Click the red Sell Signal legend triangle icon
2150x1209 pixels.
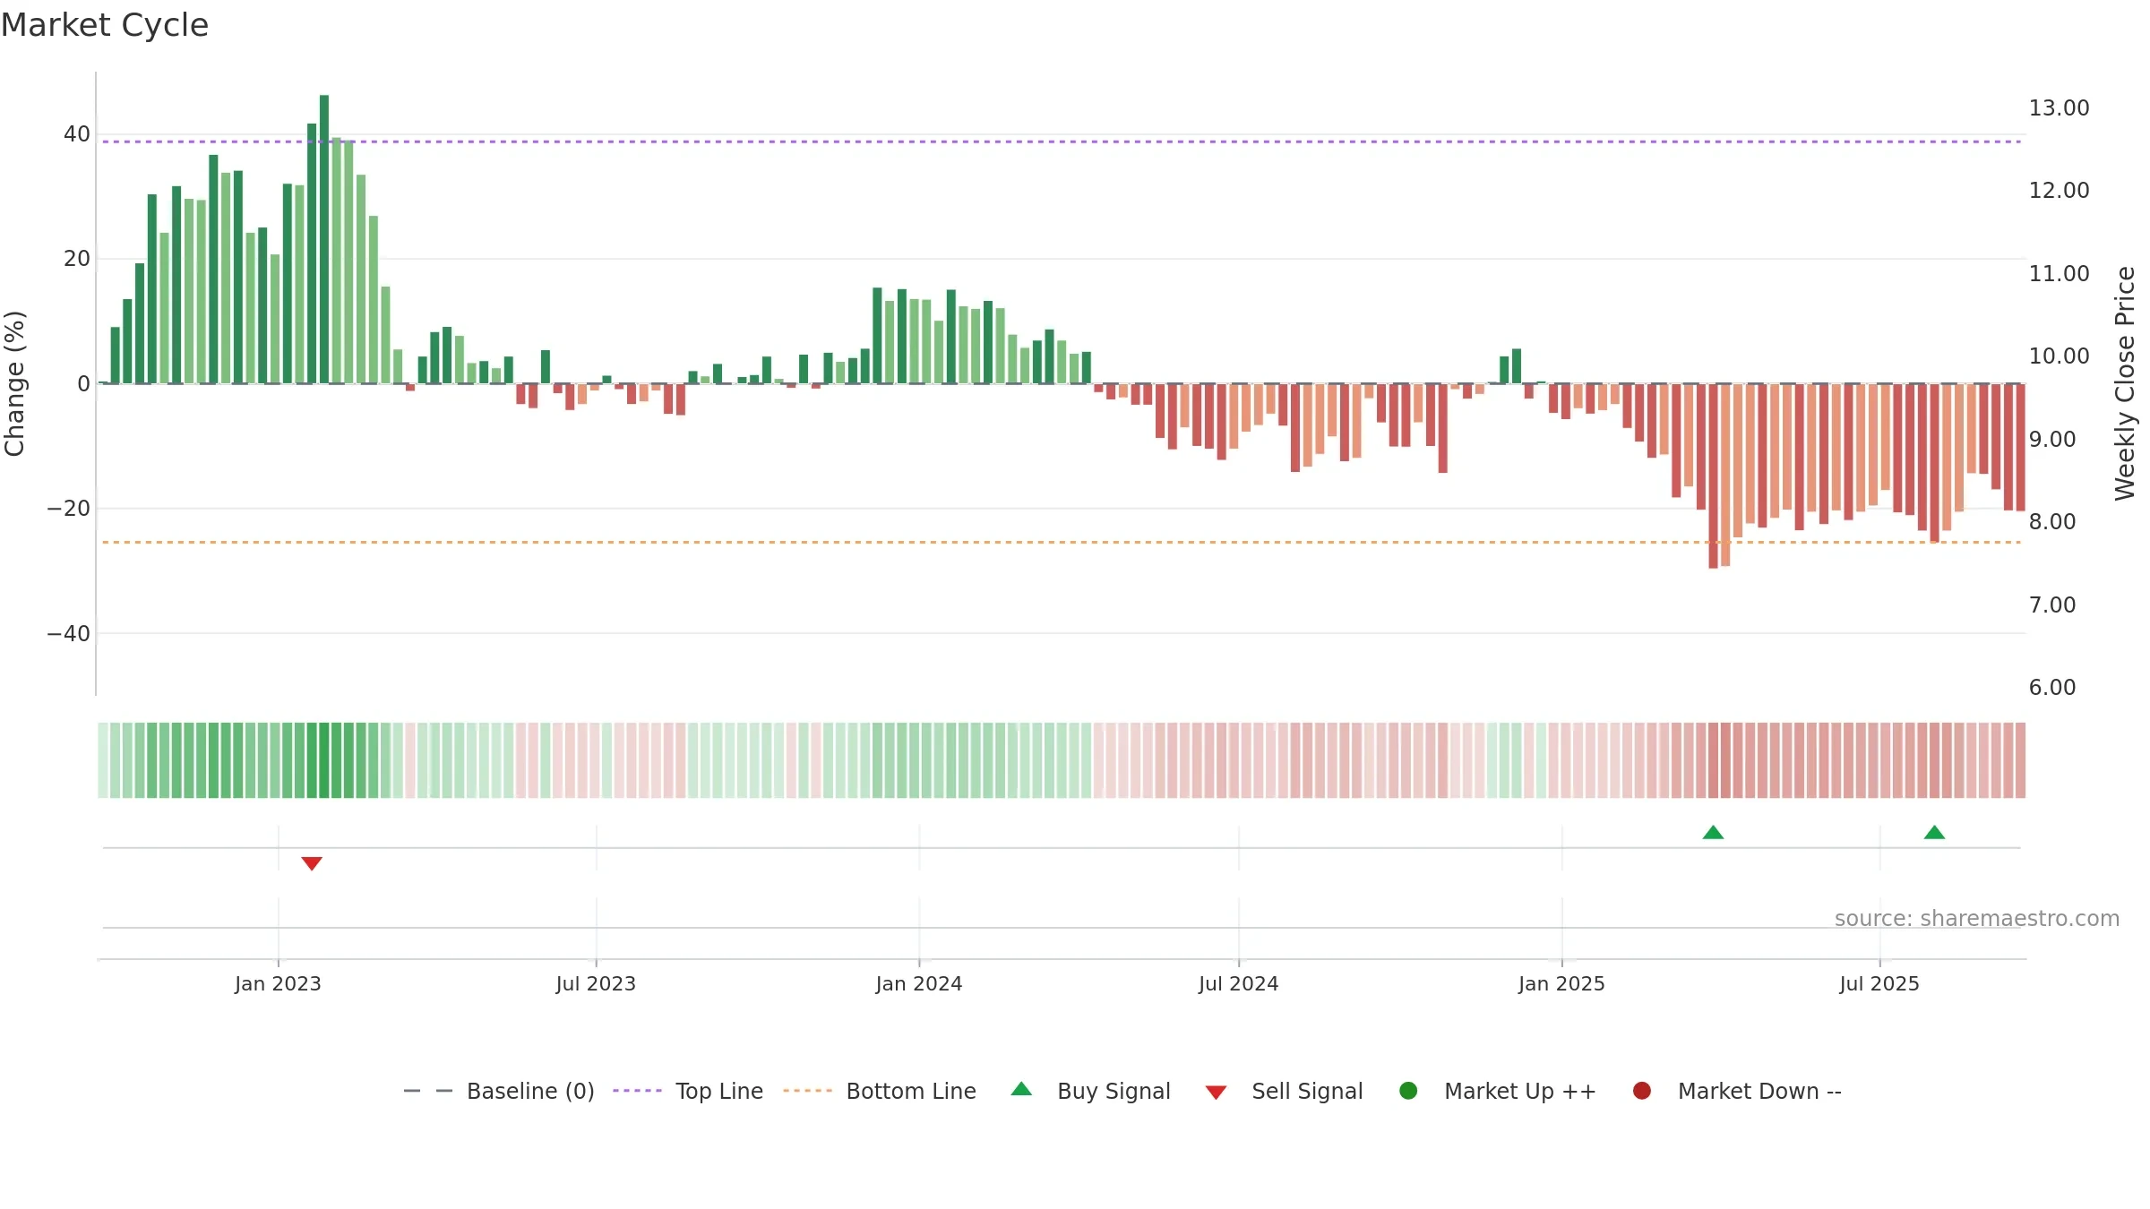point(1216,1093)
